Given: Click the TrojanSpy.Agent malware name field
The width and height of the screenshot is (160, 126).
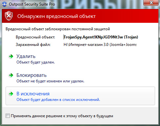Looking at the screenshot, I should click(x=101, y=37).
